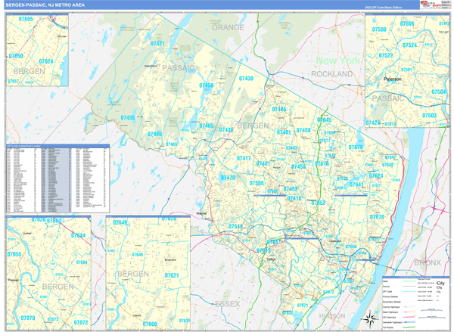Select the HUDSON county label
This screenshot has height=332, width=454.
[x=332, y=316]
